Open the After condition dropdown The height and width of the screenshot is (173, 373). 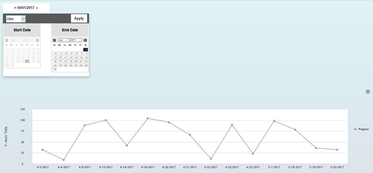click(16, 19)
